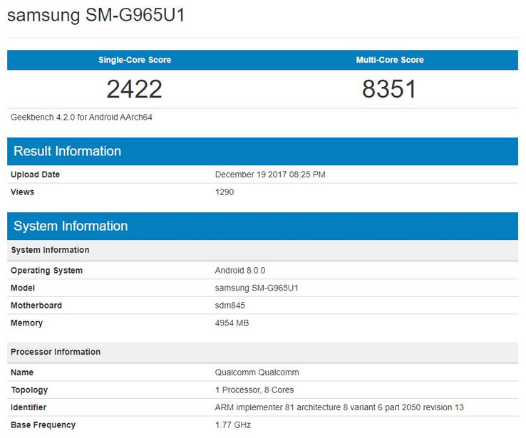The image size is (526, 438).
Task: Click the single-core score value 2422
Action: pyautogui.click(x=135, y=89)
